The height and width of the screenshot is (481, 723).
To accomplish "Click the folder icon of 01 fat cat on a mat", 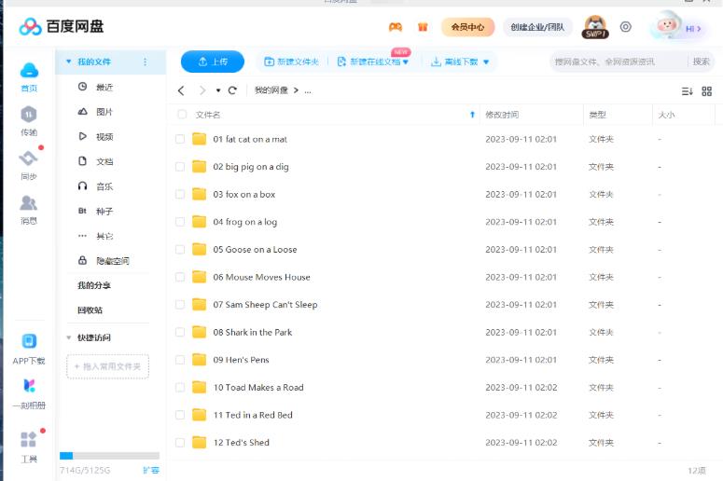I will (x=200, y=139).
